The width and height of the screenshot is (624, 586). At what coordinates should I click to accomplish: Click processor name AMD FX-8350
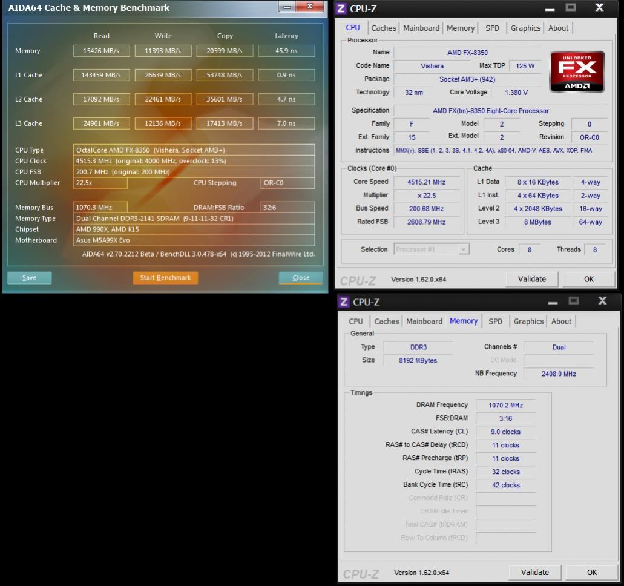[468, 53]
